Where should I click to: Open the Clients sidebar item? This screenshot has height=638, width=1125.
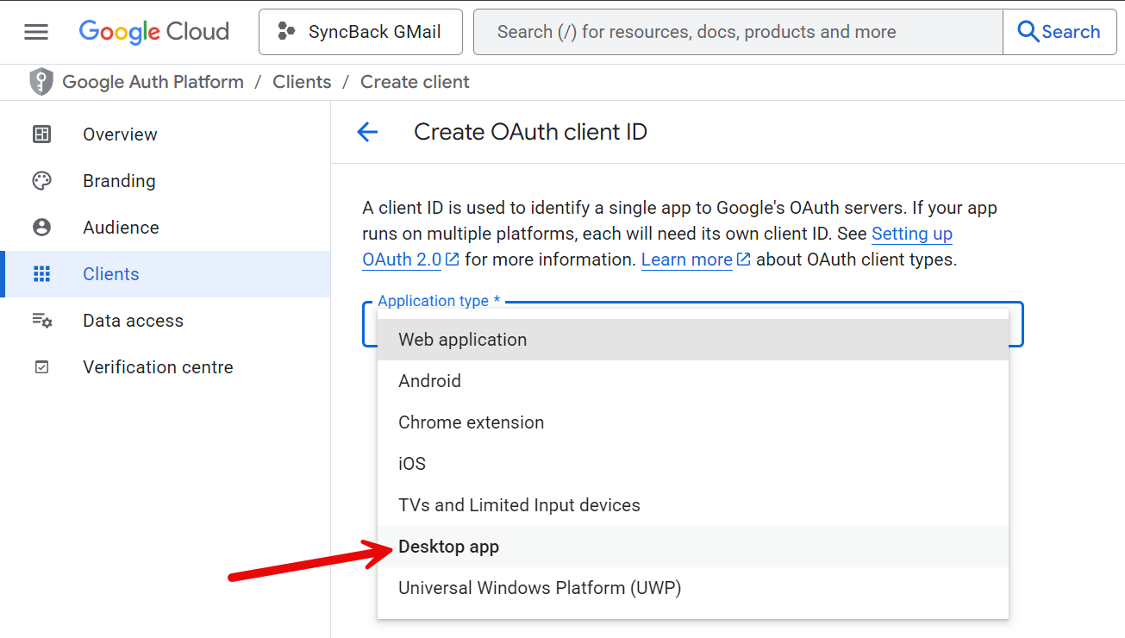click(110, 274)
